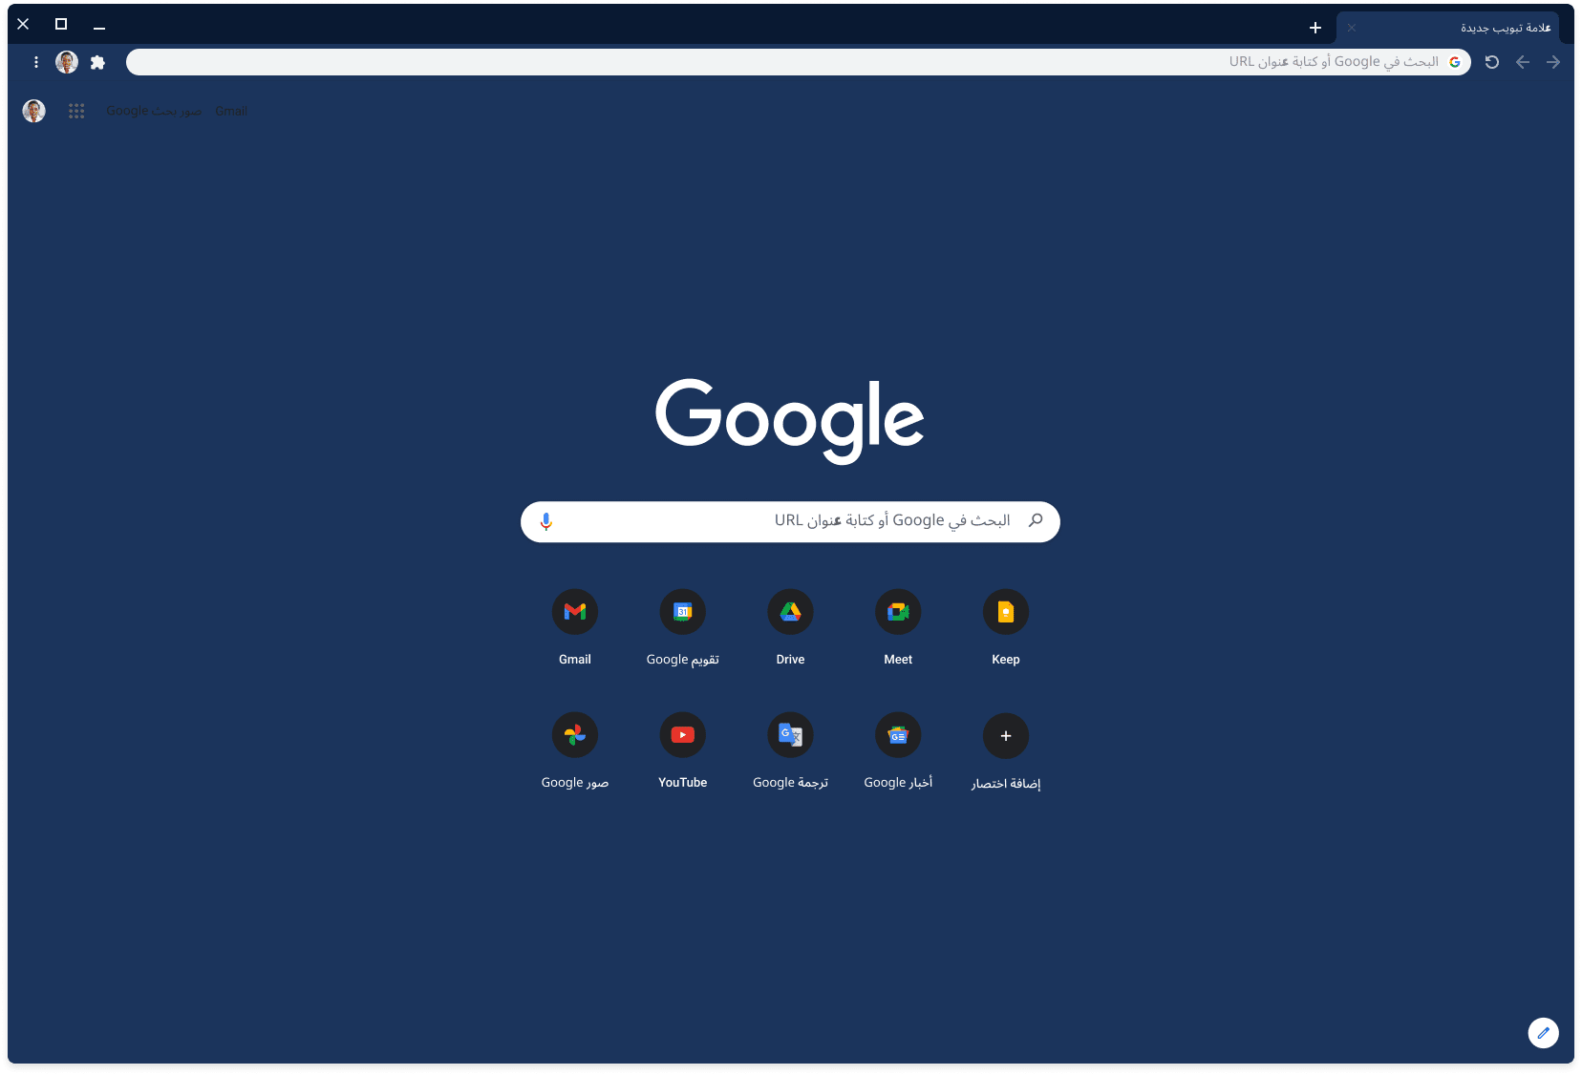
Task: Open profile avatar in browser toolbar
Action: (67, 62)
